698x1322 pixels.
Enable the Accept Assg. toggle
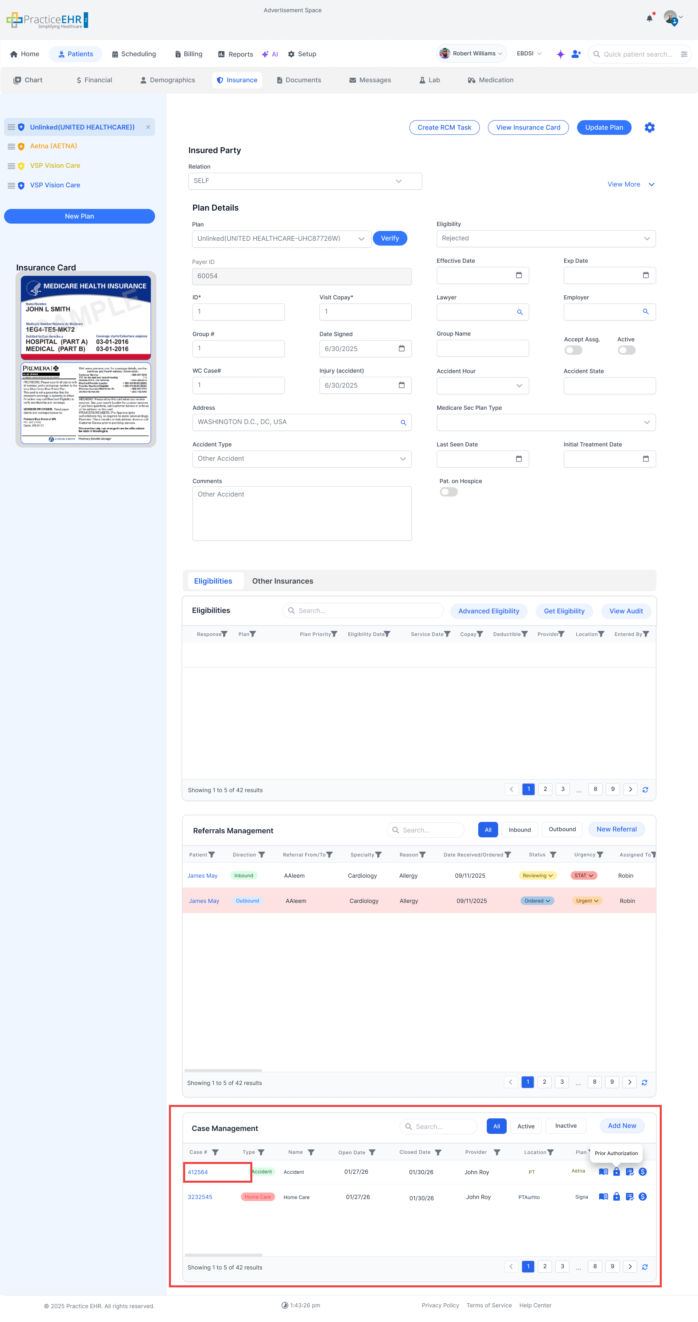[573, 349]
